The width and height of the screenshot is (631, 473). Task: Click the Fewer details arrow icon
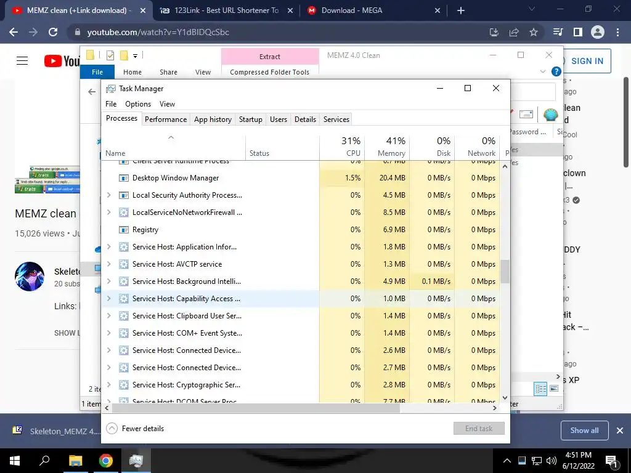point(112,429)
